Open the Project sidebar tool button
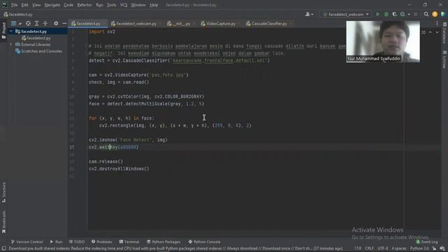 (x=3, y=30)
